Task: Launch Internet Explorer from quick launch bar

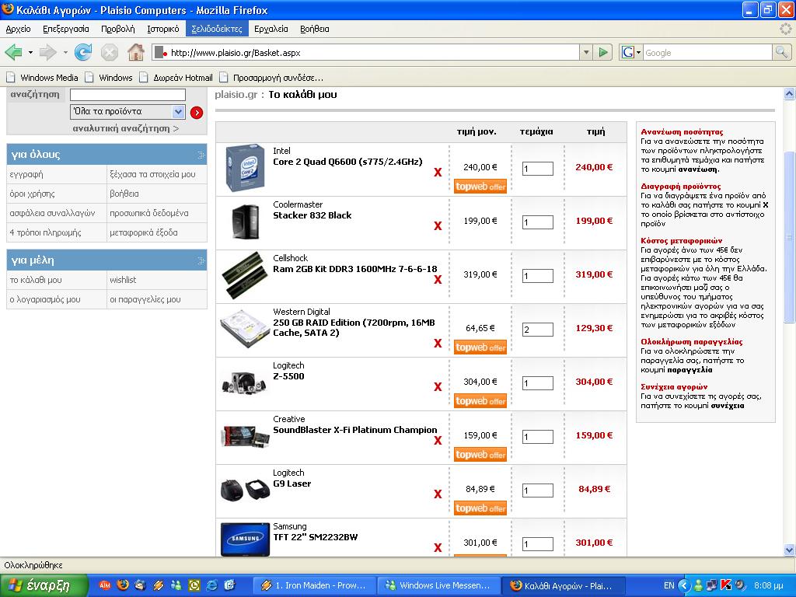Action: point(211,585)
